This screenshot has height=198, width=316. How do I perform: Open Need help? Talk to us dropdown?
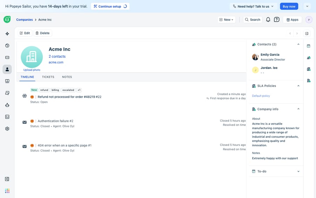[x=253, y=6]
